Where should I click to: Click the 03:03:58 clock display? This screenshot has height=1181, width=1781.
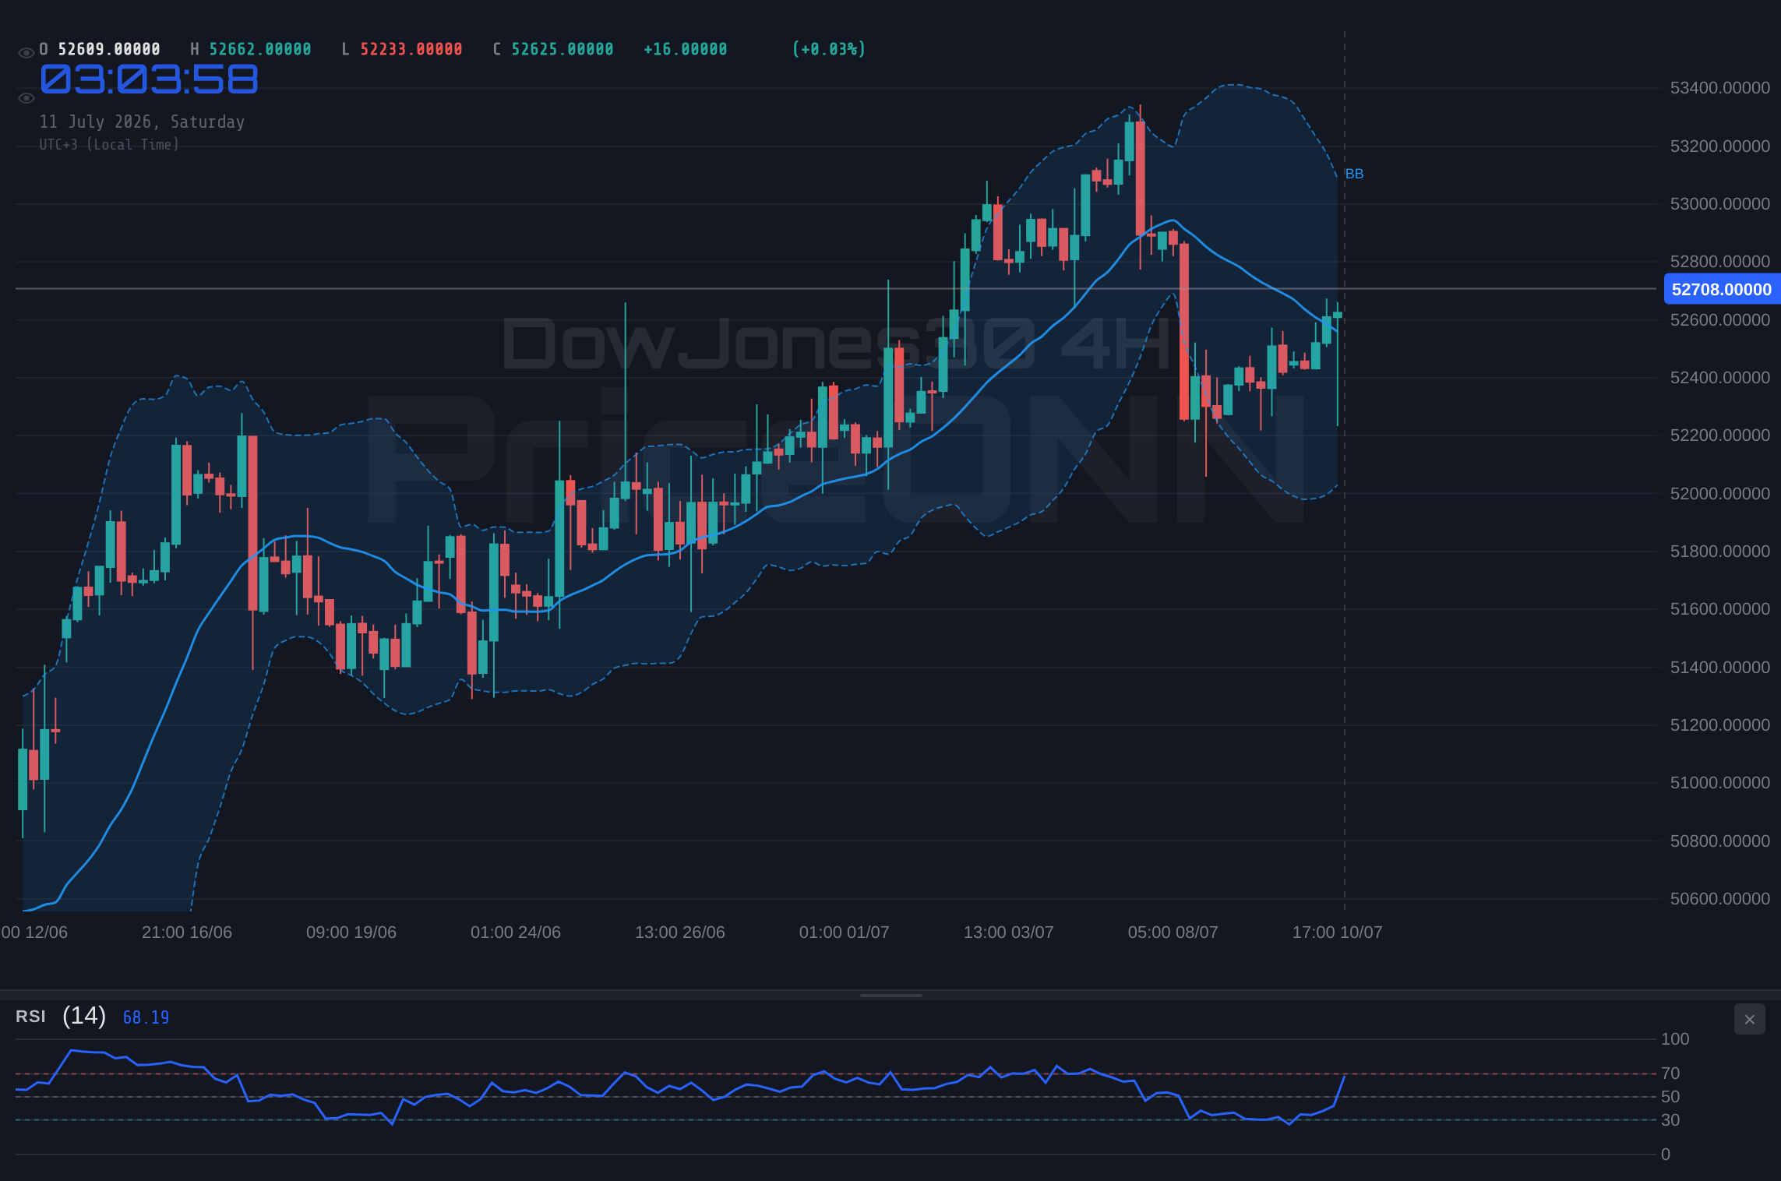[149, 79]
